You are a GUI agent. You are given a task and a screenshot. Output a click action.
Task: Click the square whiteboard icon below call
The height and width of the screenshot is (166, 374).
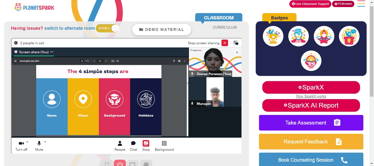[x=133, y=164]
